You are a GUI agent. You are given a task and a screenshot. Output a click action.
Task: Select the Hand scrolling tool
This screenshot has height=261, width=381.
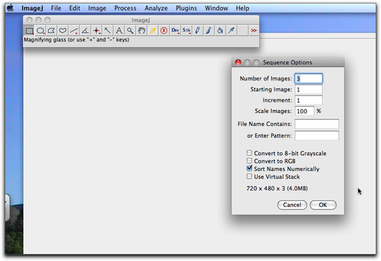(x=141, y=30)
